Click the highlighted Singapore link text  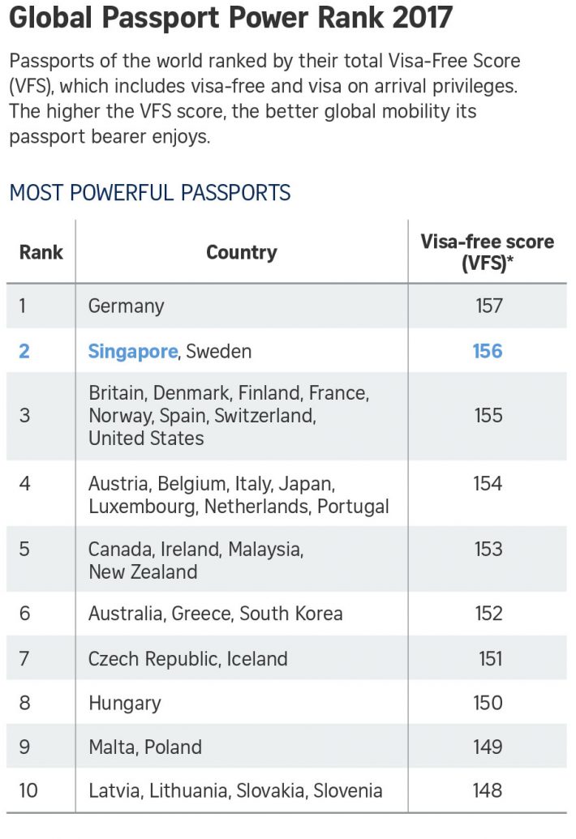(132, 351)
